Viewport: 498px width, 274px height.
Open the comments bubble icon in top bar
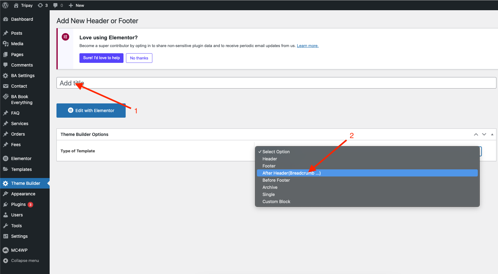tap(56, 5)
